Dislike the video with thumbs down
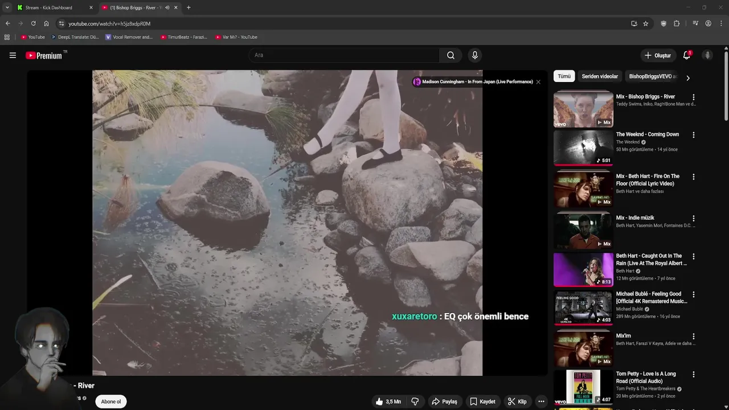This screenshot has width=729, height=410. coord(415,401)
